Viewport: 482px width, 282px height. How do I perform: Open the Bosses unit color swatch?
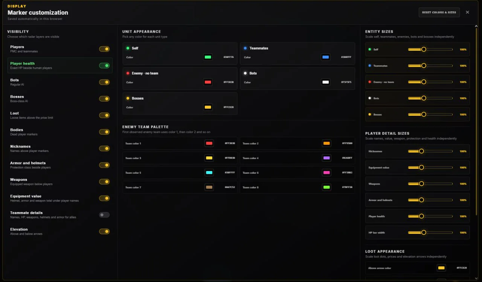(208, 107)
